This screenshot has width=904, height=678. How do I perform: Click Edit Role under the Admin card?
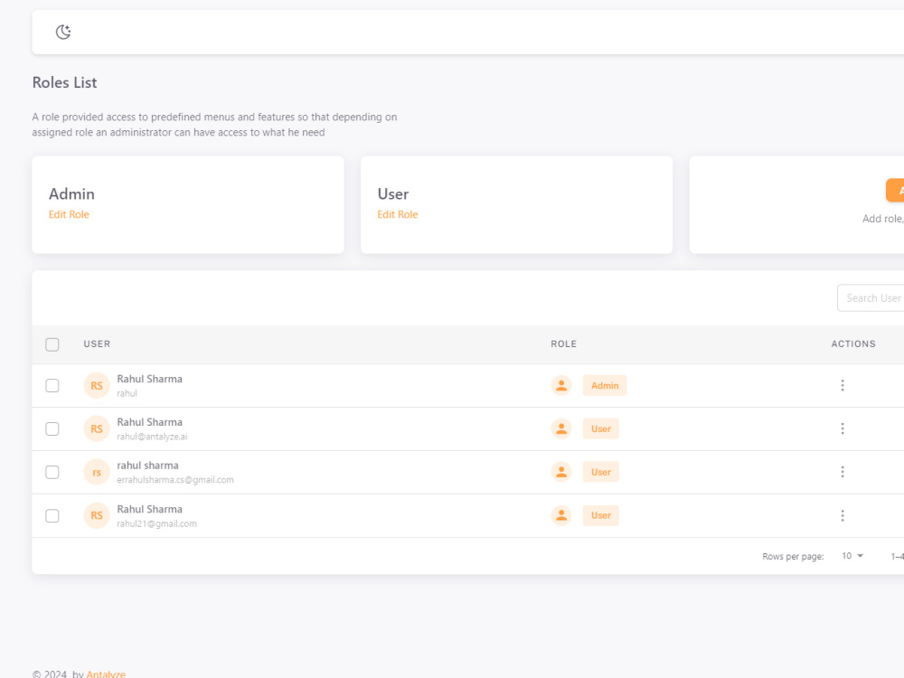pyautogui.click(x=69, y=214)
